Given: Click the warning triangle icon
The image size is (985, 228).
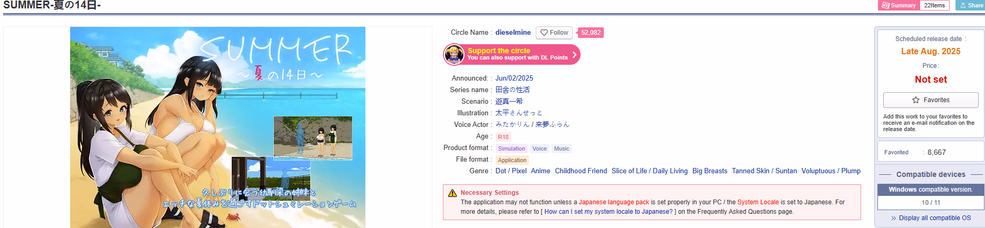Looking at the screenshot, I should click(452, 193).
